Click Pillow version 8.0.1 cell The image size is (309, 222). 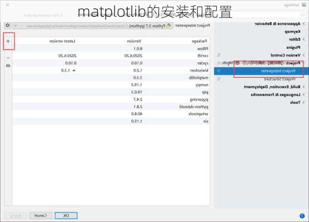coord(138,49)
